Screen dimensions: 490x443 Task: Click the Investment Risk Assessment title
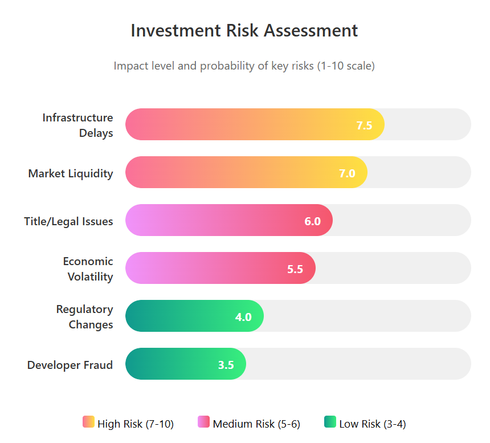point(244,30)
